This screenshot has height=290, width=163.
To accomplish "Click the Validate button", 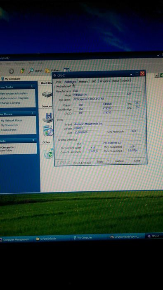I will [x=119, y=161].
